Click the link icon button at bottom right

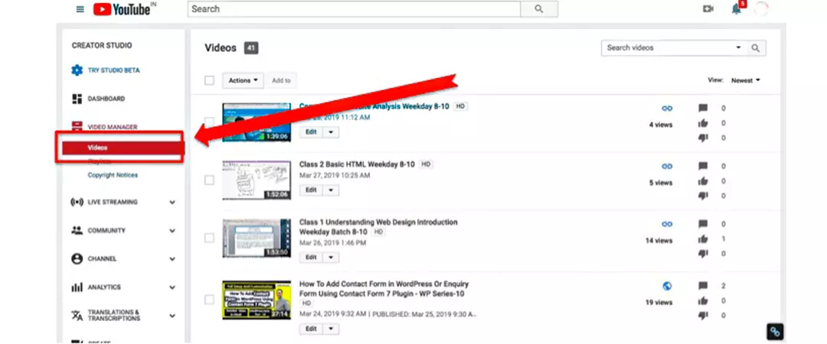click(x=775, y=331)
